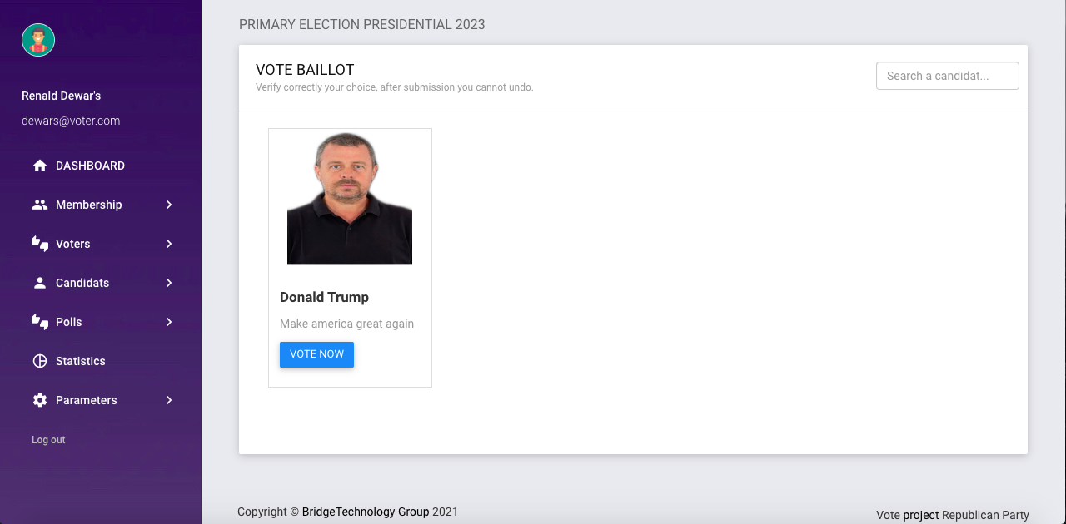The width and height of the screenshot is (1066, 524).
Task: Click the Parameters gear icon
Action: 39,400
